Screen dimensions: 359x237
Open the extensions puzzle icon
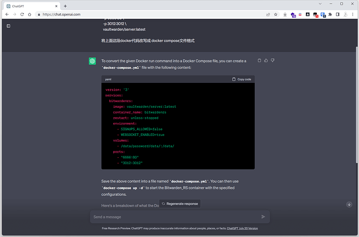click(x=330, y=15)
